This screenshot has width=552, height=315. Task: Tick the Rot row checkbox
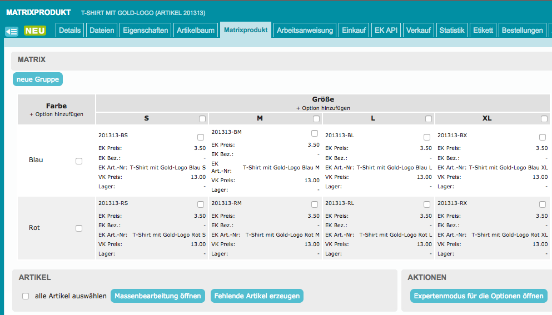[79, 228]
